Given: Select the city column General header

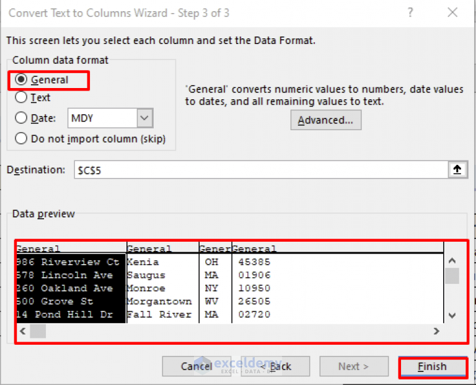Looking at the screenshot, I should [x=163, y=248].
